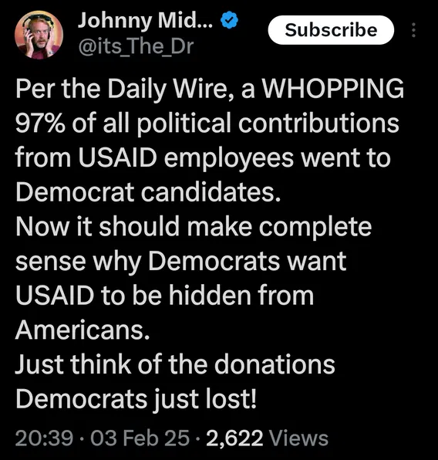Click the final line 'Democrats just lost!'

[136, 400]
